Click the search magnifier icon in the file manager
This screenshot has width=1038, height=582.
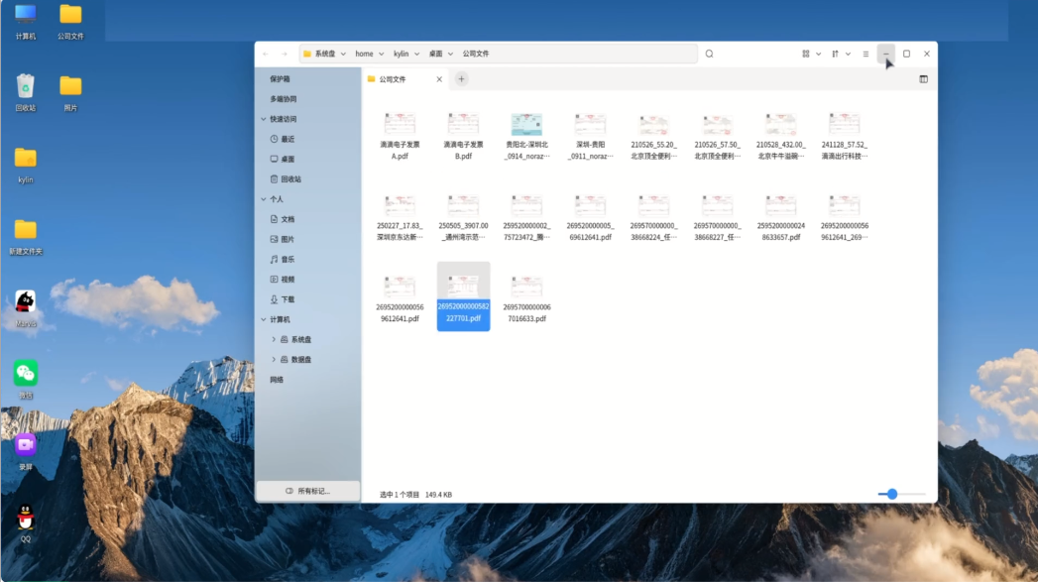(709, 54)
